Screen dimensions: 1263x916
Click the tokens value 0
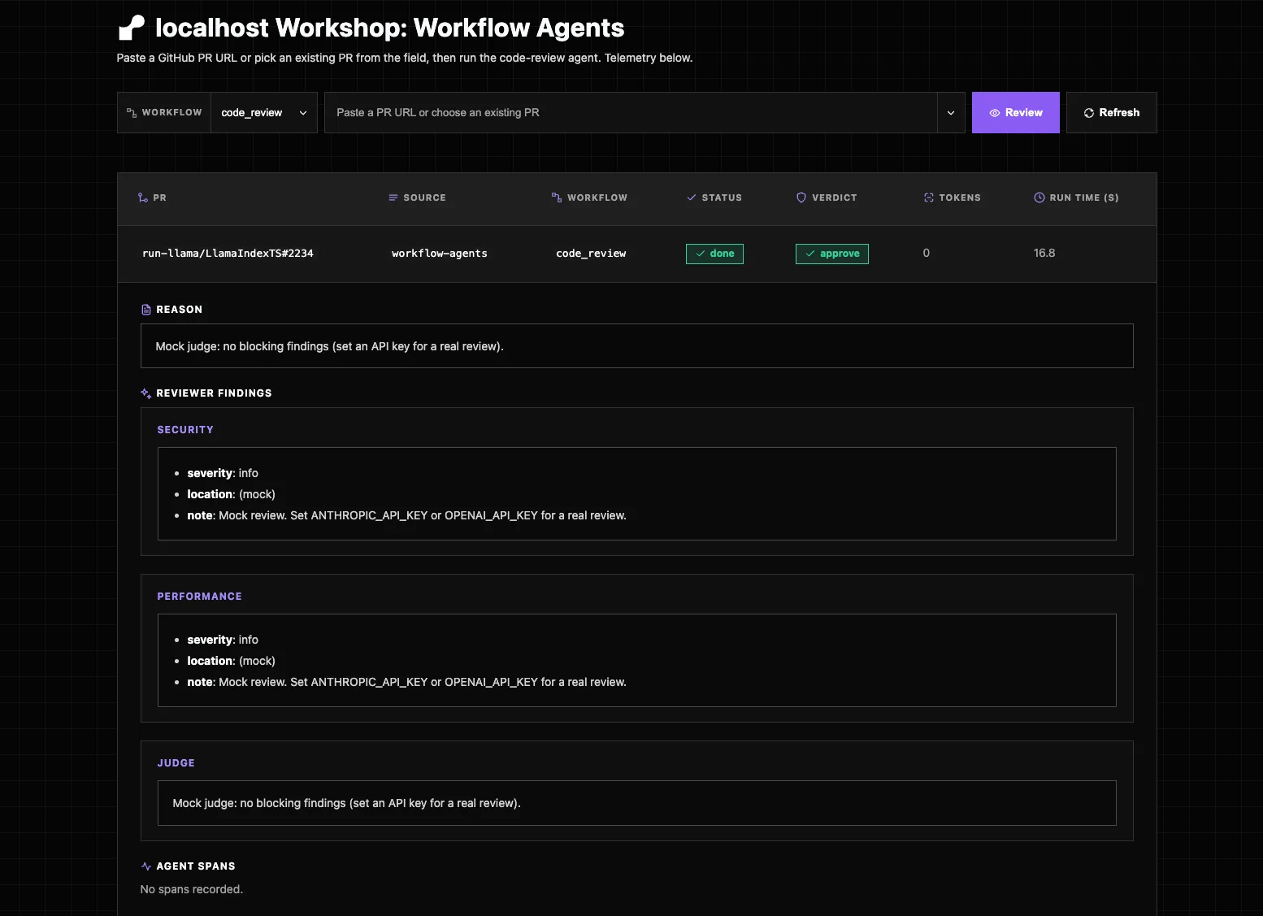[927, 254]
